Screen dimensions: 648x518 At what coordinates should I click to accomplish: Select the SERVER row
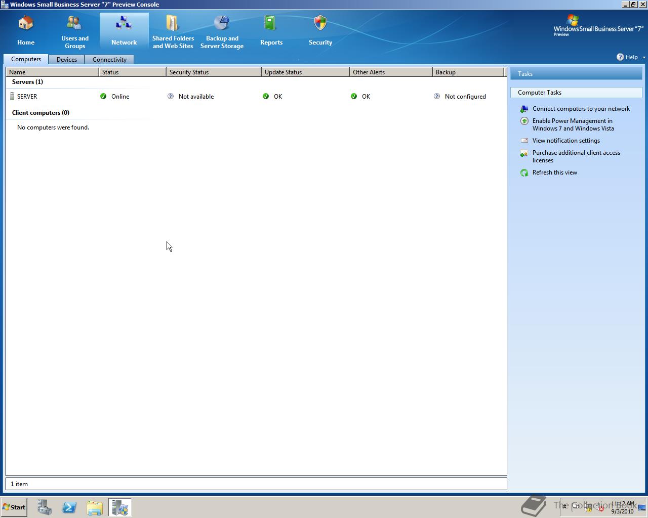256,96
